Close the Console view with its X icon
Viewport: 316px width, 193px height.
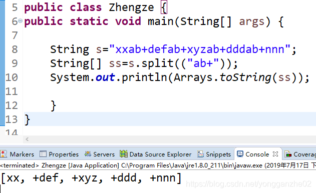click(x=275, y=154)
